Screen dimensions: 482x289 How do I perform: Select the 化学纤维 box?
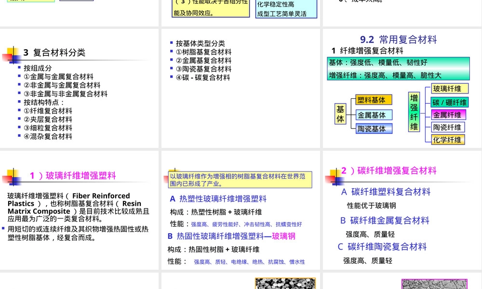(x=448, y=140)
